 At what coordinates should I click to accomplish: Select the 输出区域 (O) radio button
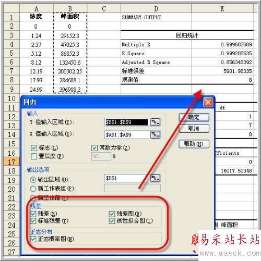point(33,180)
